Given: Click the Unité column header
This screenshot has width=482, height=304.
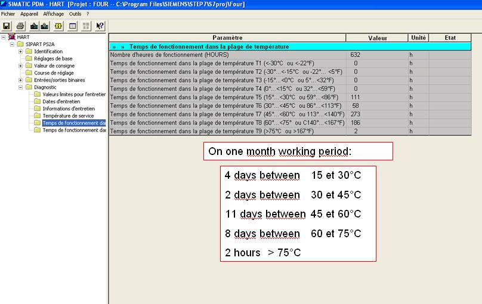Looking at the screenshot, I should (418, 38).
